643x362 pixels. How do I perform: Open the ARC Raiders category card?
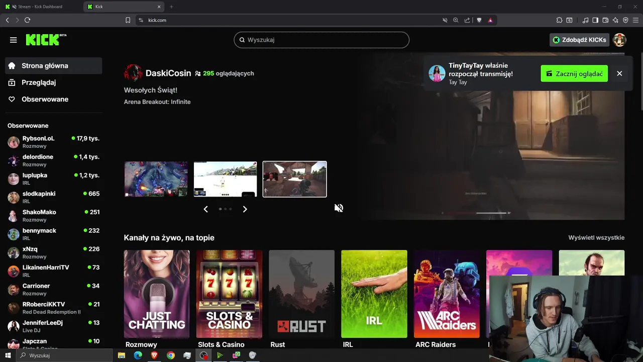(447, 294)
